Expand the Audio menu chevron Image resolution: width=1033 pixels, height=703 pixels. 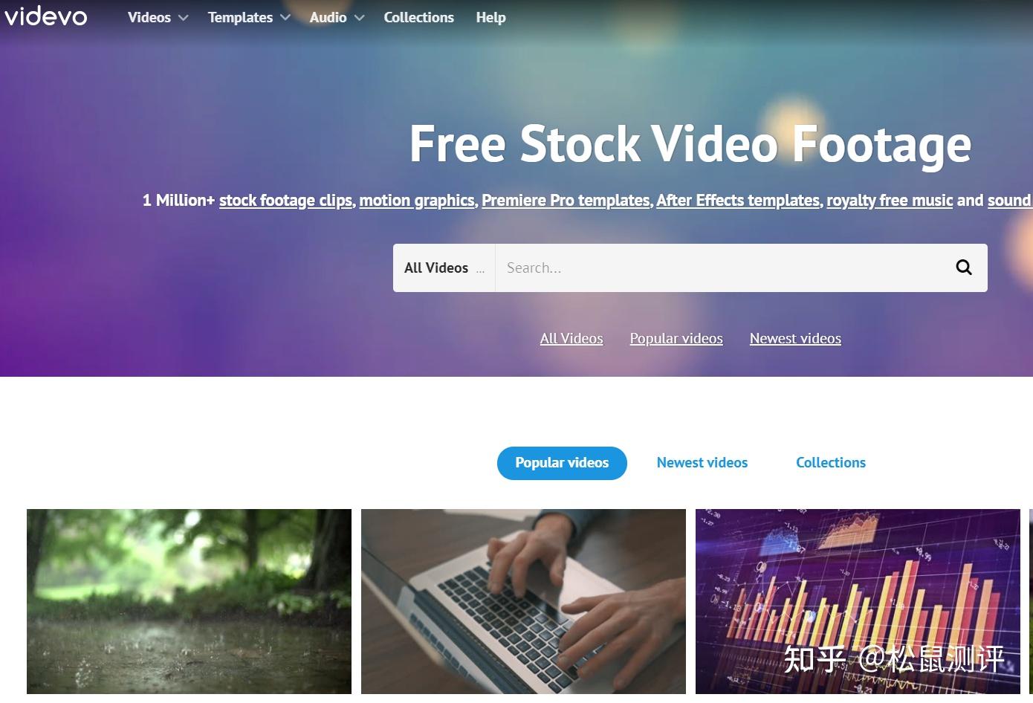click(x=359, y=18)
